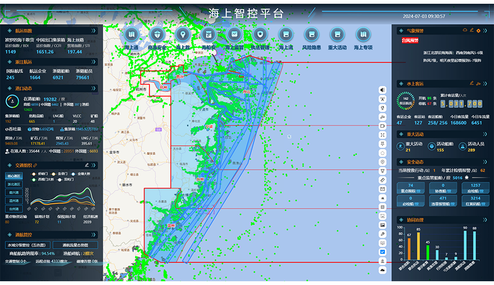Expand the 航运指数 panel arrows
This screenshot has height=285, width=494.
coord(95,31)
